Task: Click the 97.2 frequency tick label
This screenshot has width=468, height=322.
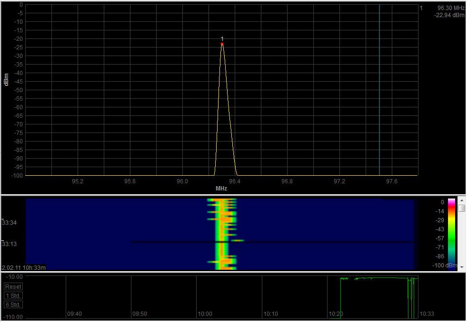Action: (339, 181)
